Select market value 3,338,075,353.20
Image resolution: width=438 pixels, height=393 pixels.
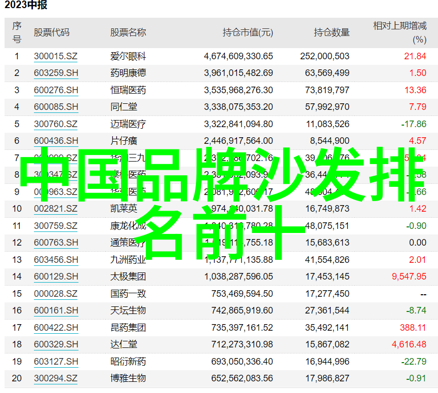click(x=238, y=107)
